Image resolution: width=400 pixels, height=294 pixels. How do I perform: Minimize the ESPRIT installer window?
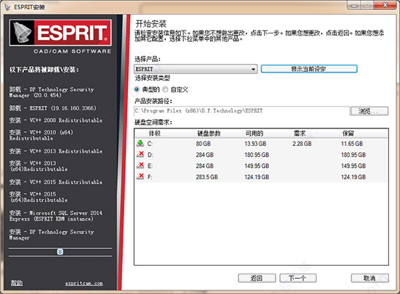tap(354, 5)
